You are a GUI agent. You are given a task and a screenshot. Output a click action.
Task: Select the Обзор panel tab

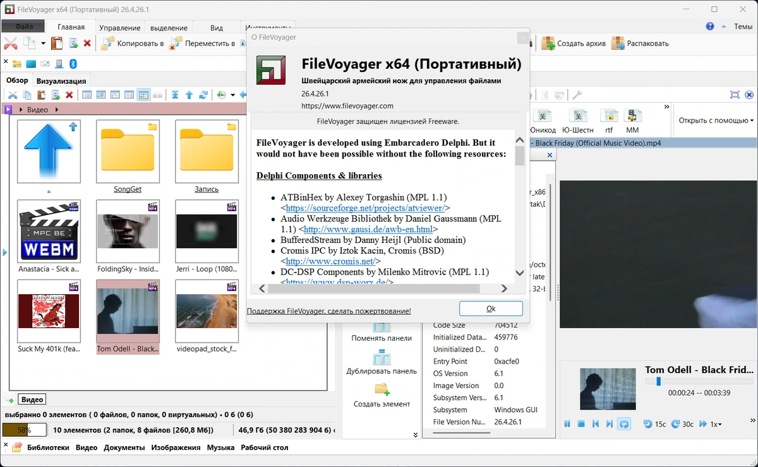(18, 80)
